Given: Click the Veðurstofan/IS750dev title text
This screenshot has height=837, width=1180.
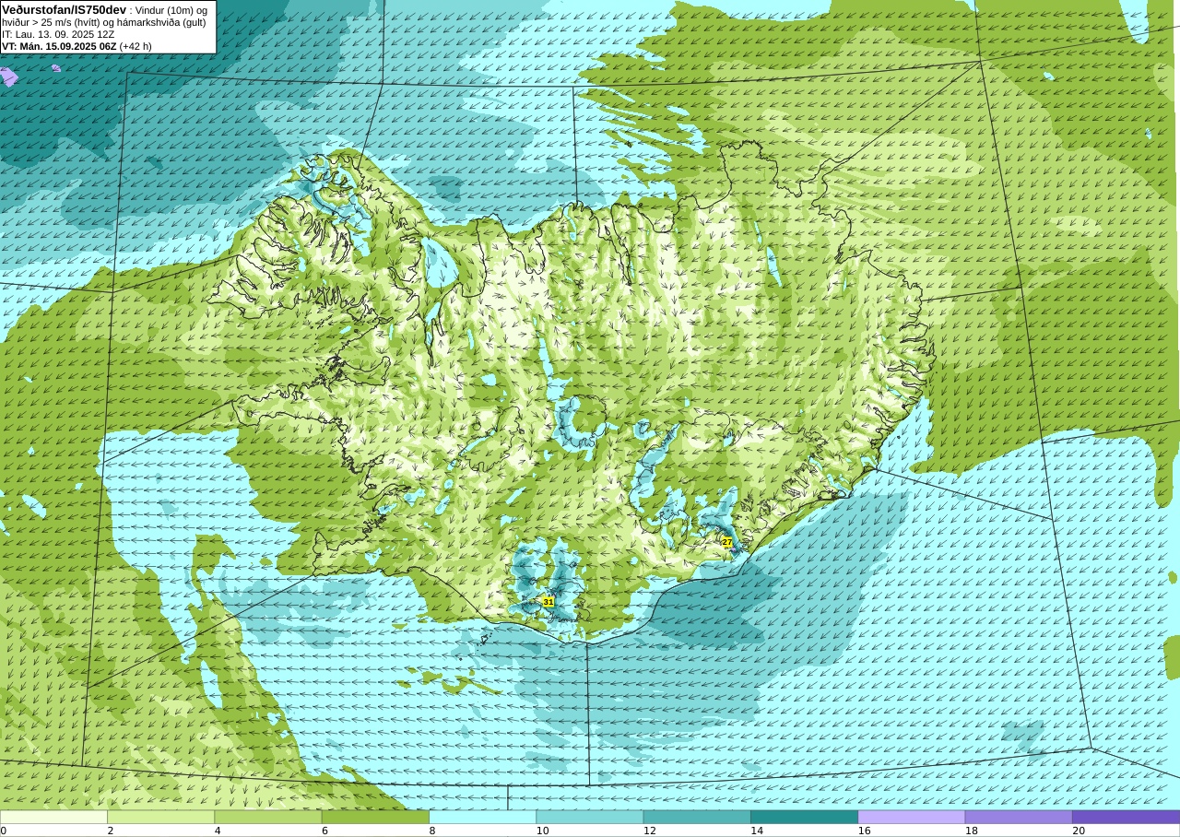Looking at the screenshot, I should click(x=64, y=9).
